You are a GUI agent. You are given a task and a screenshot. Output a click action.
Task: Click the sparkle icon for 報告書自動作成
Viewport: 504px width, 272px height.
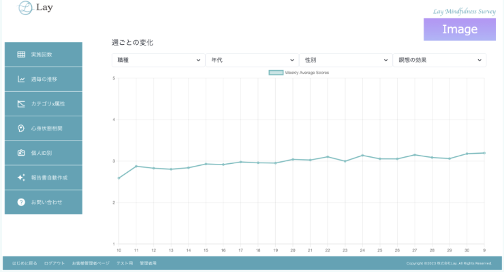tap(21, 177)
